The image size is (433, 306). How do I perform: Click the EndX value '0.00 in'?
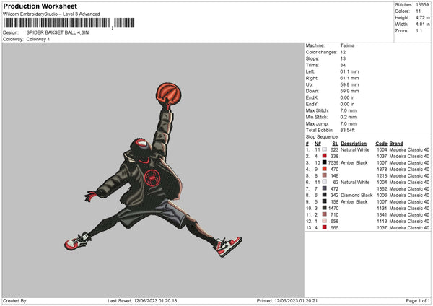coord(347,97)
